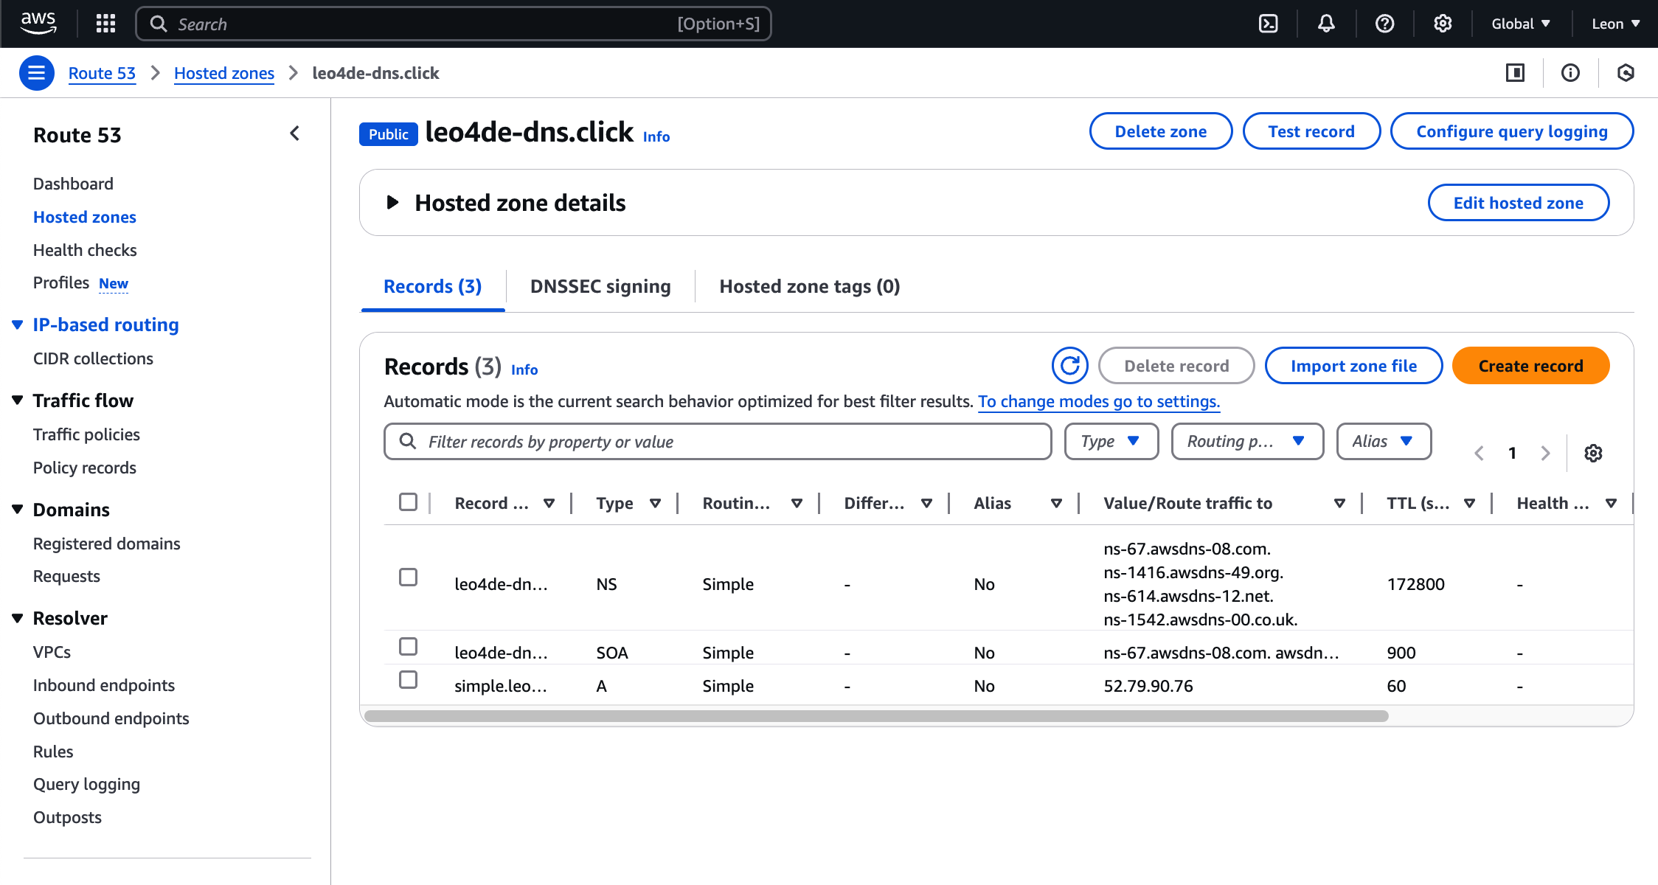
Task: Switch to the DNSSEC signing tab
Action: (600, 286)
